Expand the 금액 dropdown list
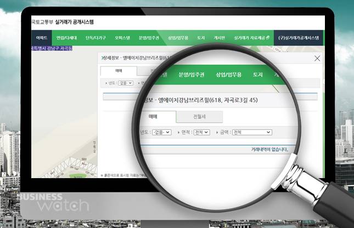Viewport: 354px width, 228px height. coord(251,133)
